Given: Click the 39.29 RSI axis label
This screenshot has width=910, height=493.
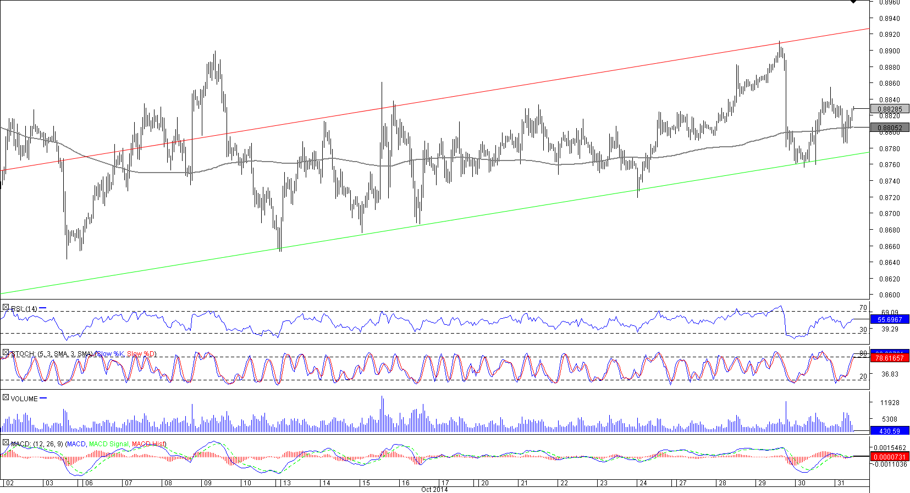Looking at the screenshot, I should point(890,329).
